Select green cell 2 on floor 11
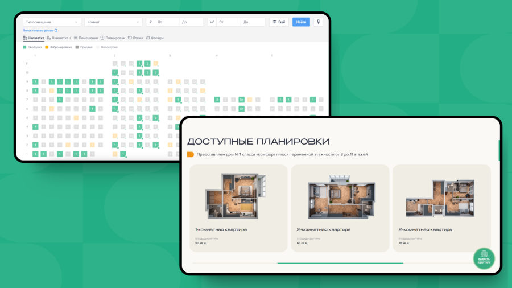 click(x=147, y=64)
